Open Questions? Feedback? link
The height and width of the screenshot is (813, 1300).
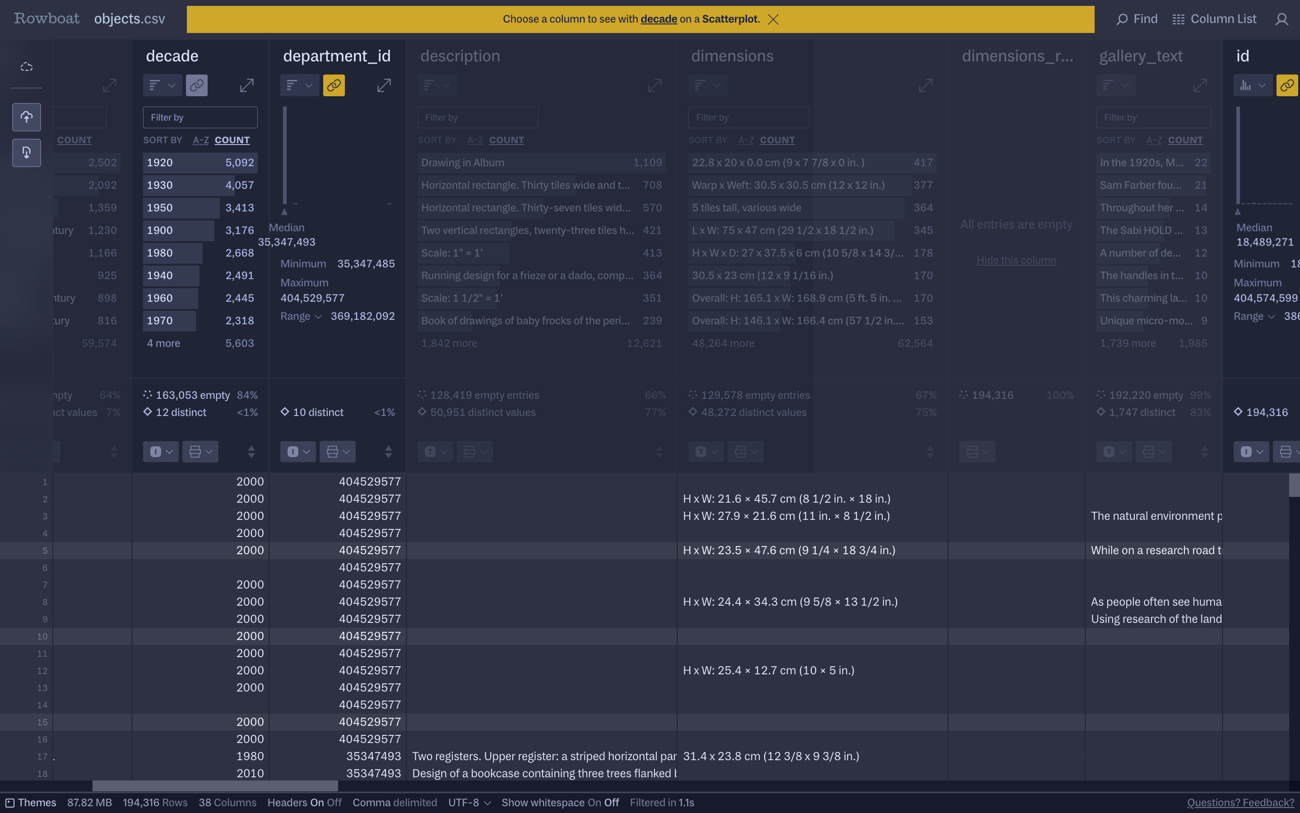(x=1240, y=802)
